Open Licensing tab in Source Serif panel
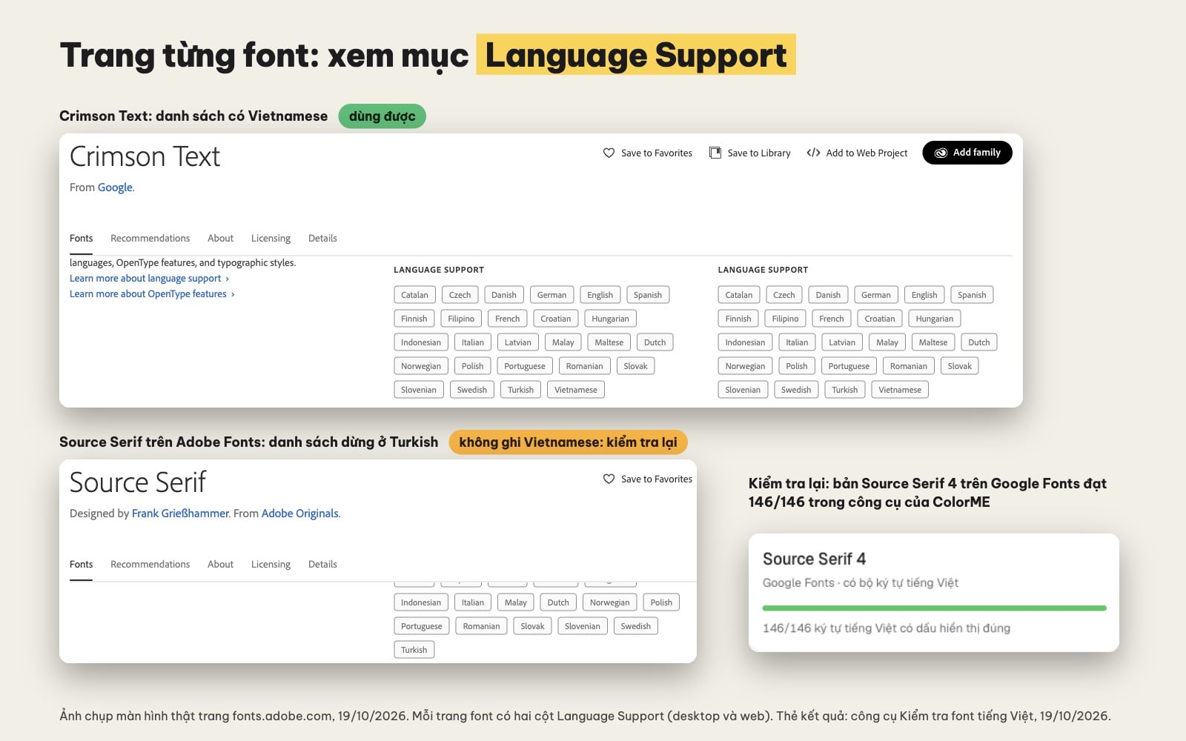The width and height of the screenshot is (1186, 741). pyautogui.click(x=271, y=564)
